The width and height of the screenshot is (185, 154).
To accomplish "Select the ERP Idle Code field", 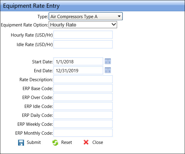I will 83,106.
